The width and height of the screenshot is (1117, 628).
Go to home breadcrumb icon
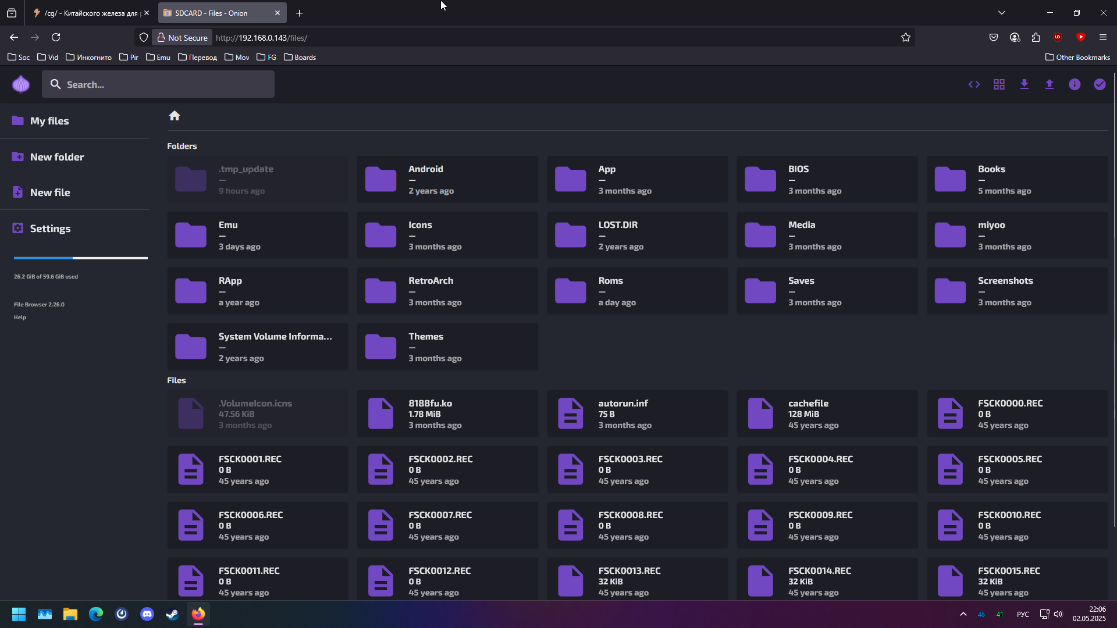pos(174,116)
